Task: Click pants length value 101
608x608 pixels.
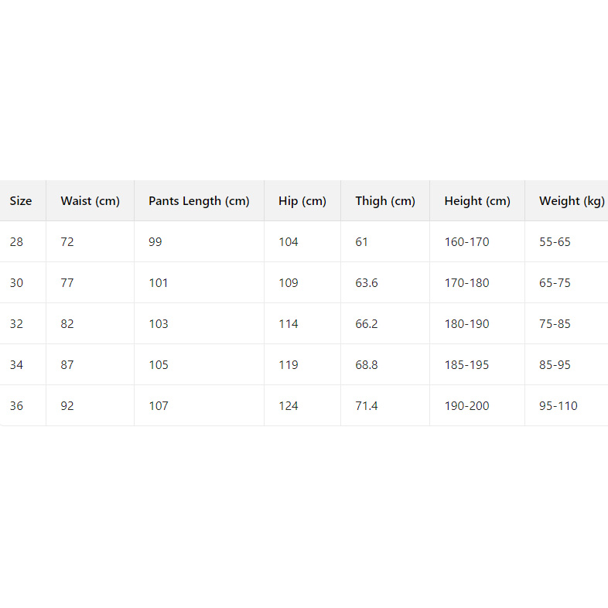Action: pyautogui.click(x=159, y=283)
